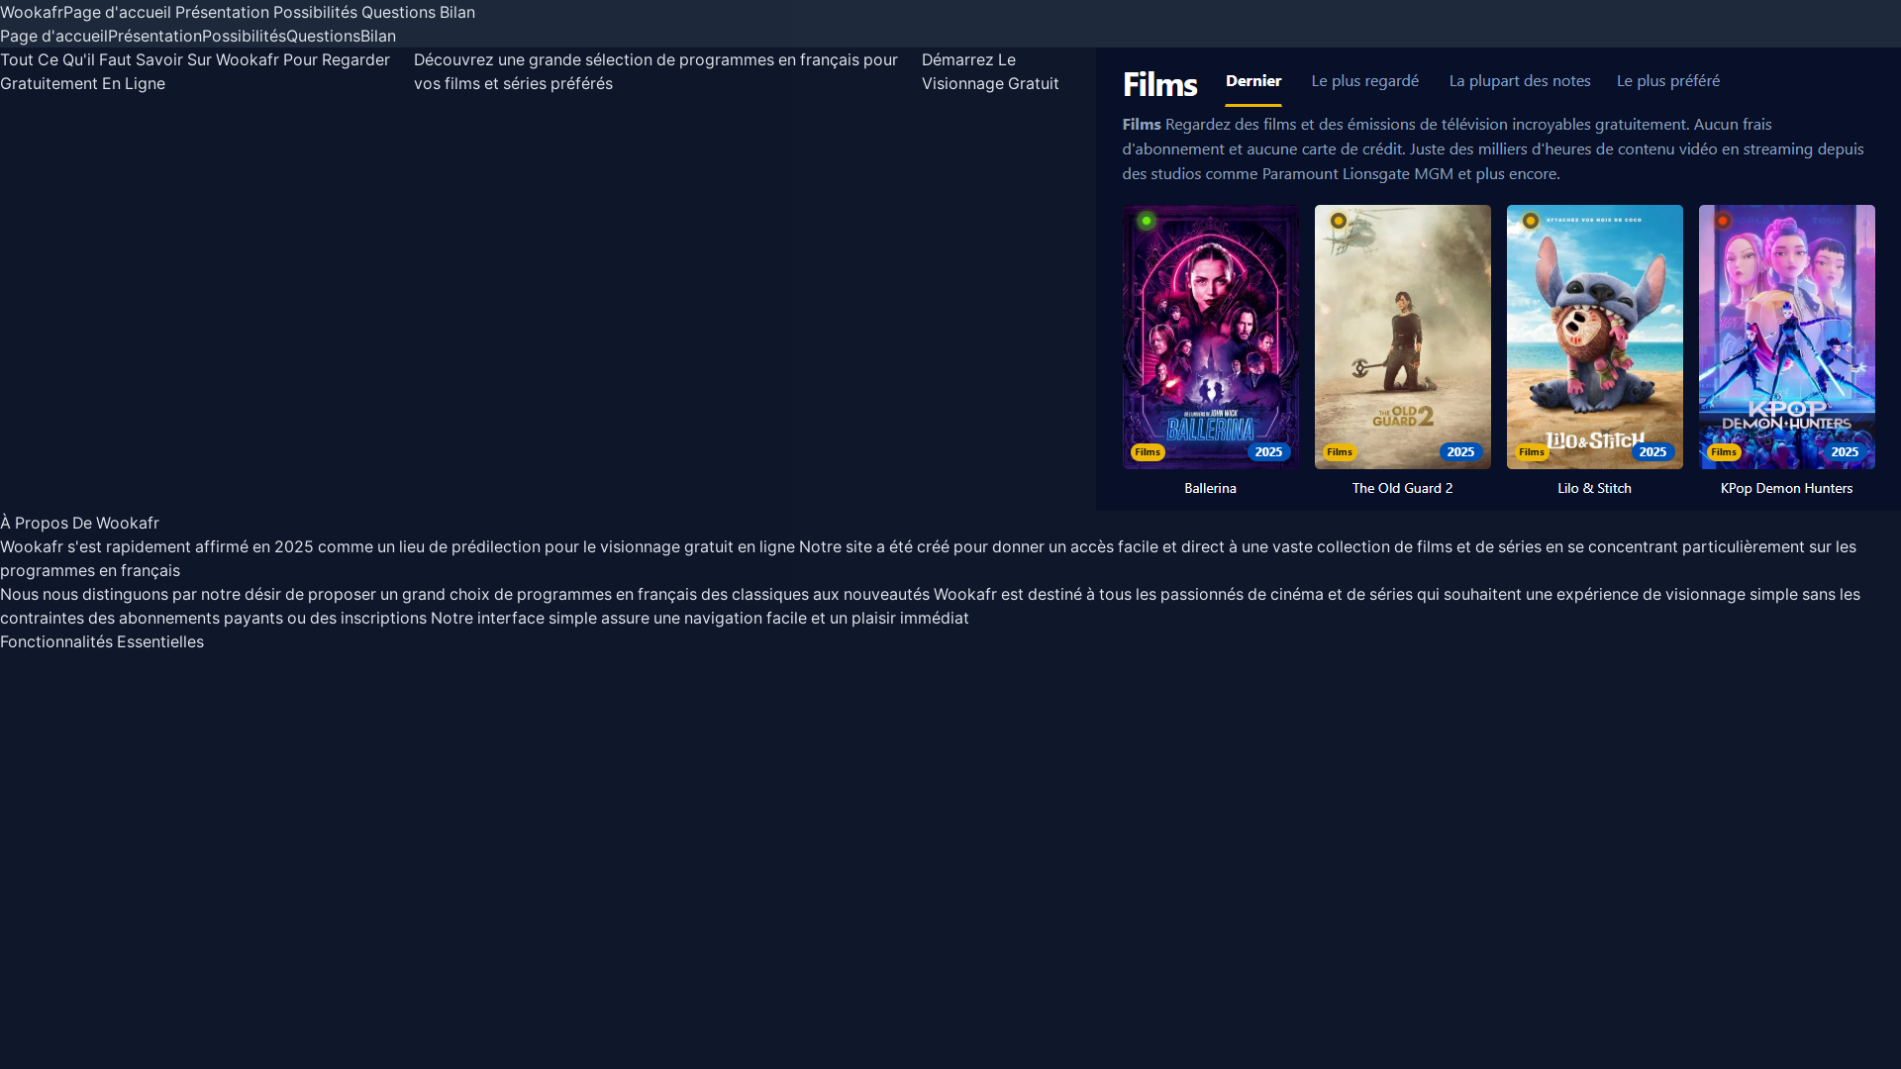Viewport: 1901px width, 1069px height.
Task: Click the Fonctionnalités Essentielles heading
Action: 102,641
